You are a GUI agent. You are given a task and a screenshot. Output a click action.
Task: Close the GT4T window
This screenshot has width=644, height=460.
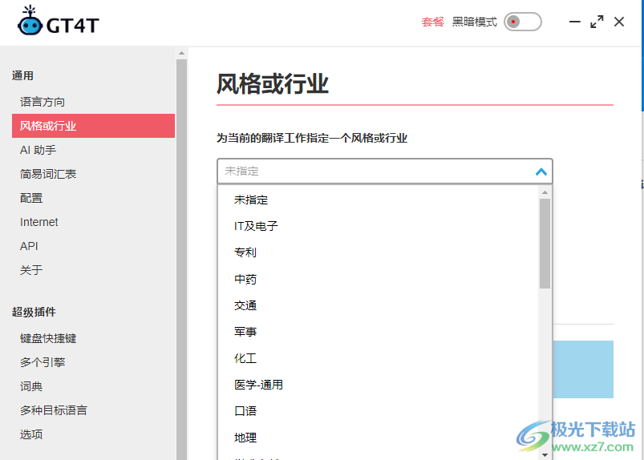[619, 22]
